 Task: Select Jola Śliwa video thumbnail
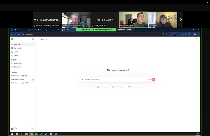tap(163, 20)
